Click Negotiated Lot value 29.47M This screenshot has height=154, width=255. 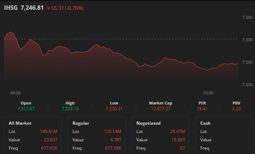[177, 132]
